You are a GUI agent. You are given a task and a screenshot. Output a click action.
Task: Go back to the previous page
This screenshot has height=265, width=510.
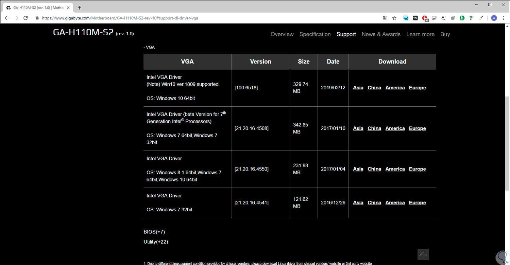point(7,18)
